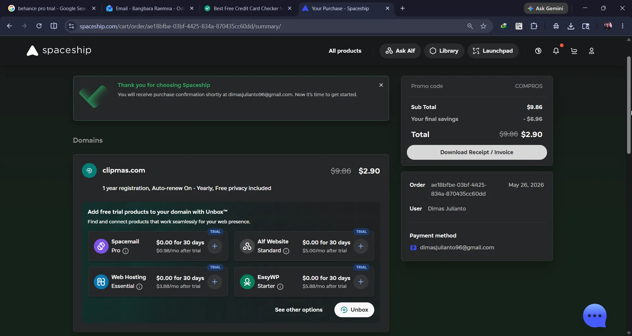Add EasyWP Starter trial with plus

pos(361,282)
